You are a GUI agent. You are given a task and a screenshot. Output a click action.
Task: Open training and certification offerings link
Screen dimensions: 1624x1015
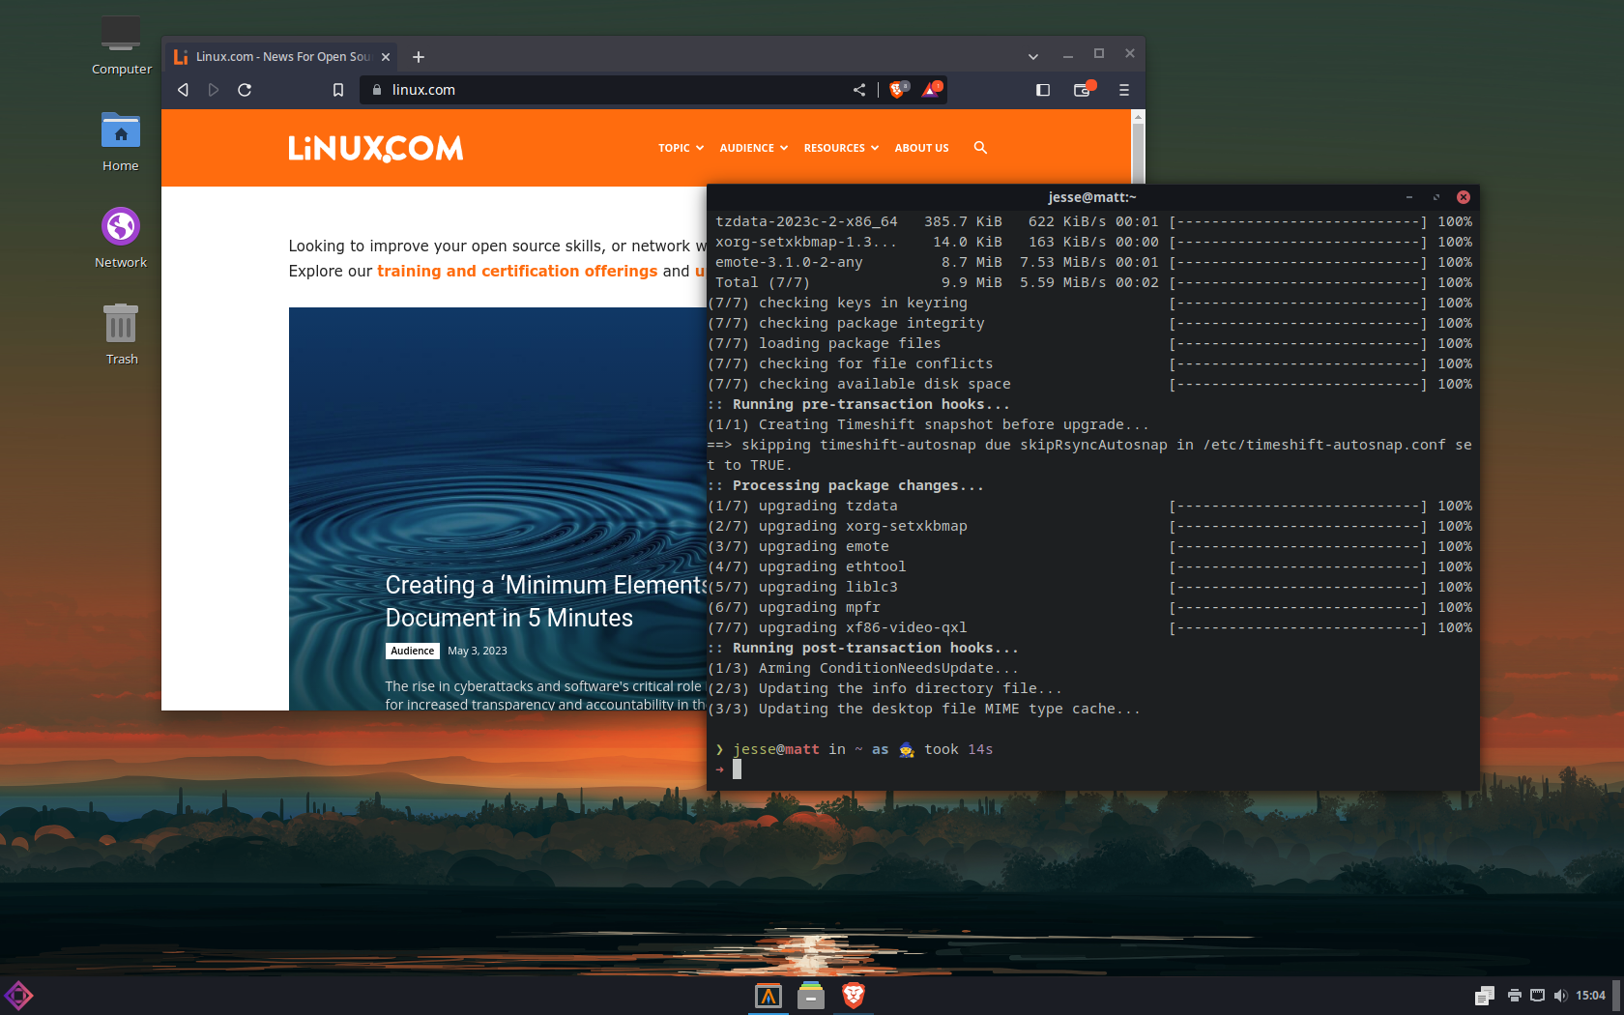517,272
